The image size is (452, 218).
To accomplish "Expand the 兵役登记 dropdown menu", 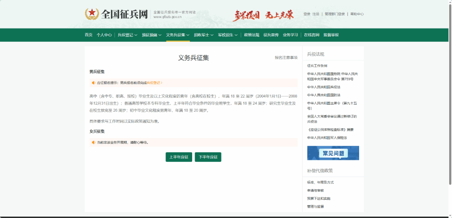I will [127, 35].
